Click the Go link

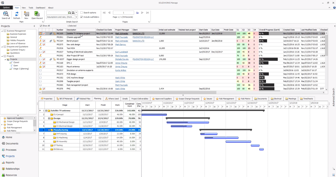(x=137, y=13)
